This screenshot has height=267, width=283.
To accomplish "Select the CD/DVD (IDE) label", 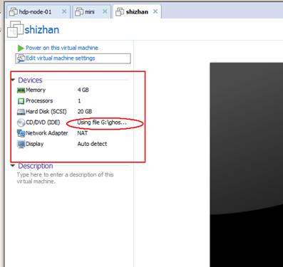I will pos(43,122).
